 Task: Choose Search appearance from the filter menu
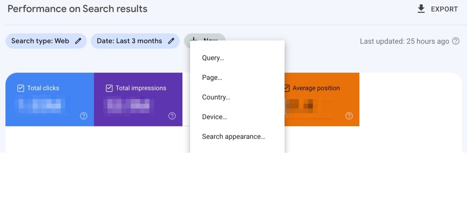234,136
